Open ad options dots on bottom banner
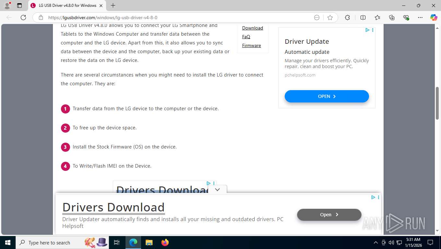This screenshot has height=249, width=441. (378, 197)
